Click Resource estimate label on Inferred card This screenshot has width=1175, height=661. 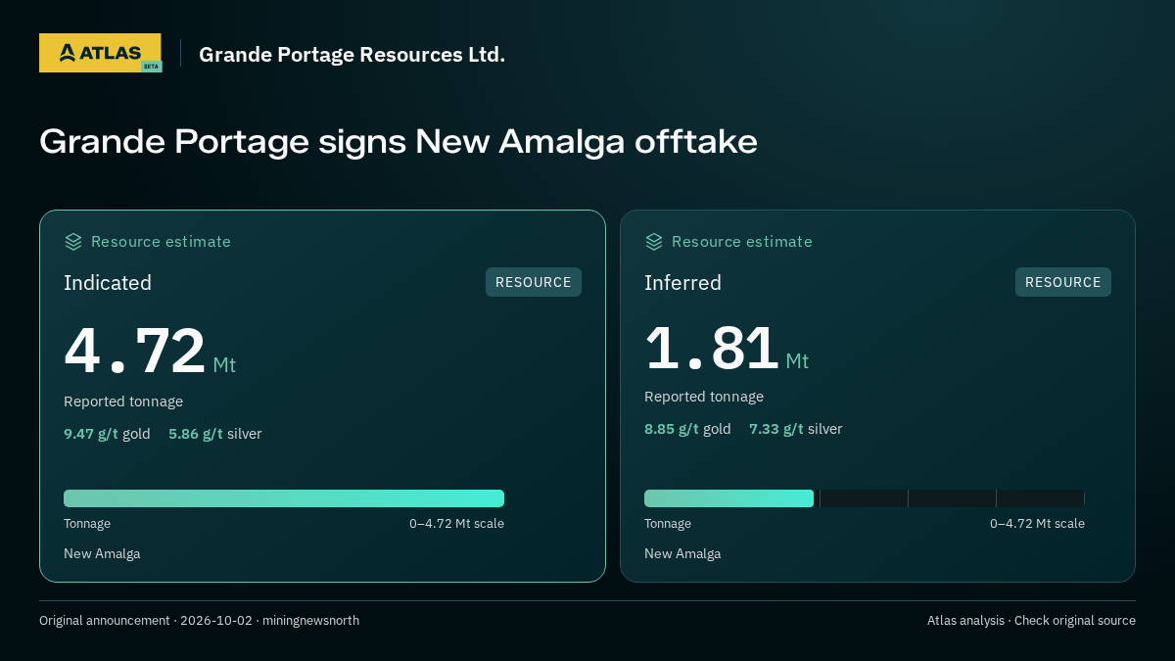pyautogui.click(x=741, y=242)
